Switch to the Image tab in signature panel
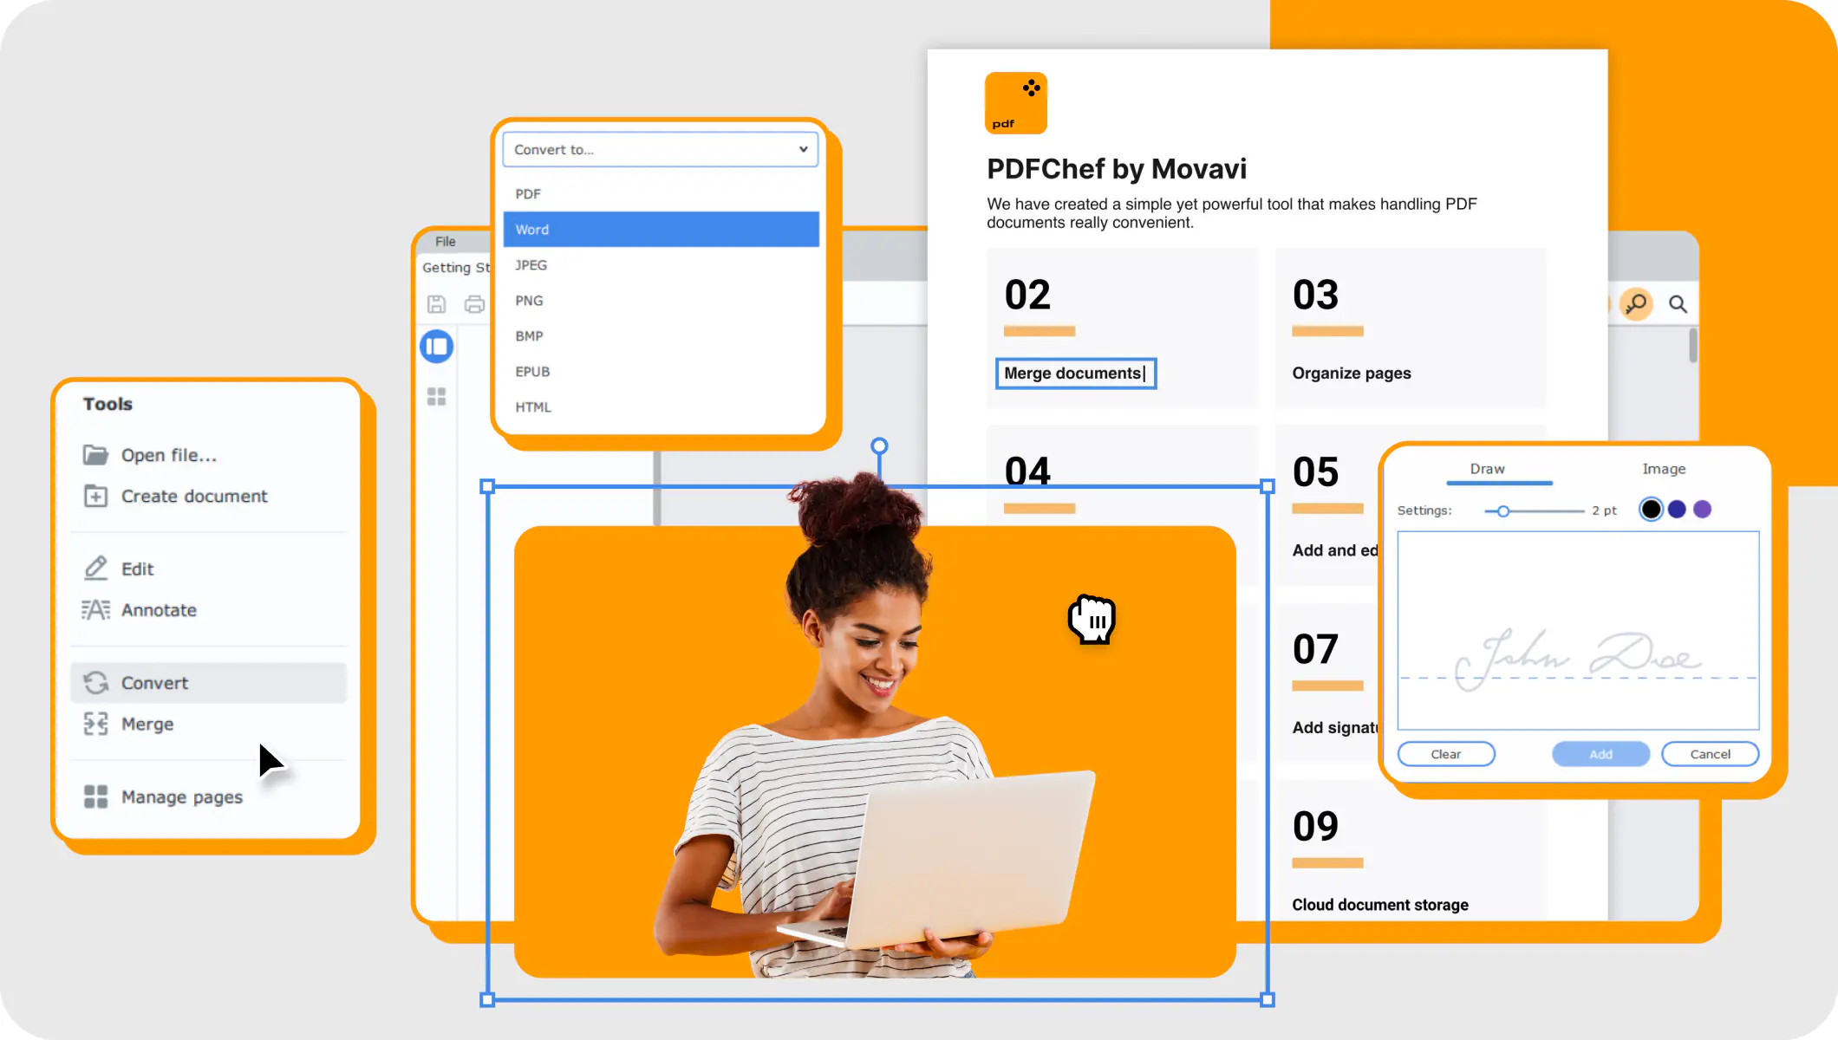1838x1040 pixels. coord(1664,468)
